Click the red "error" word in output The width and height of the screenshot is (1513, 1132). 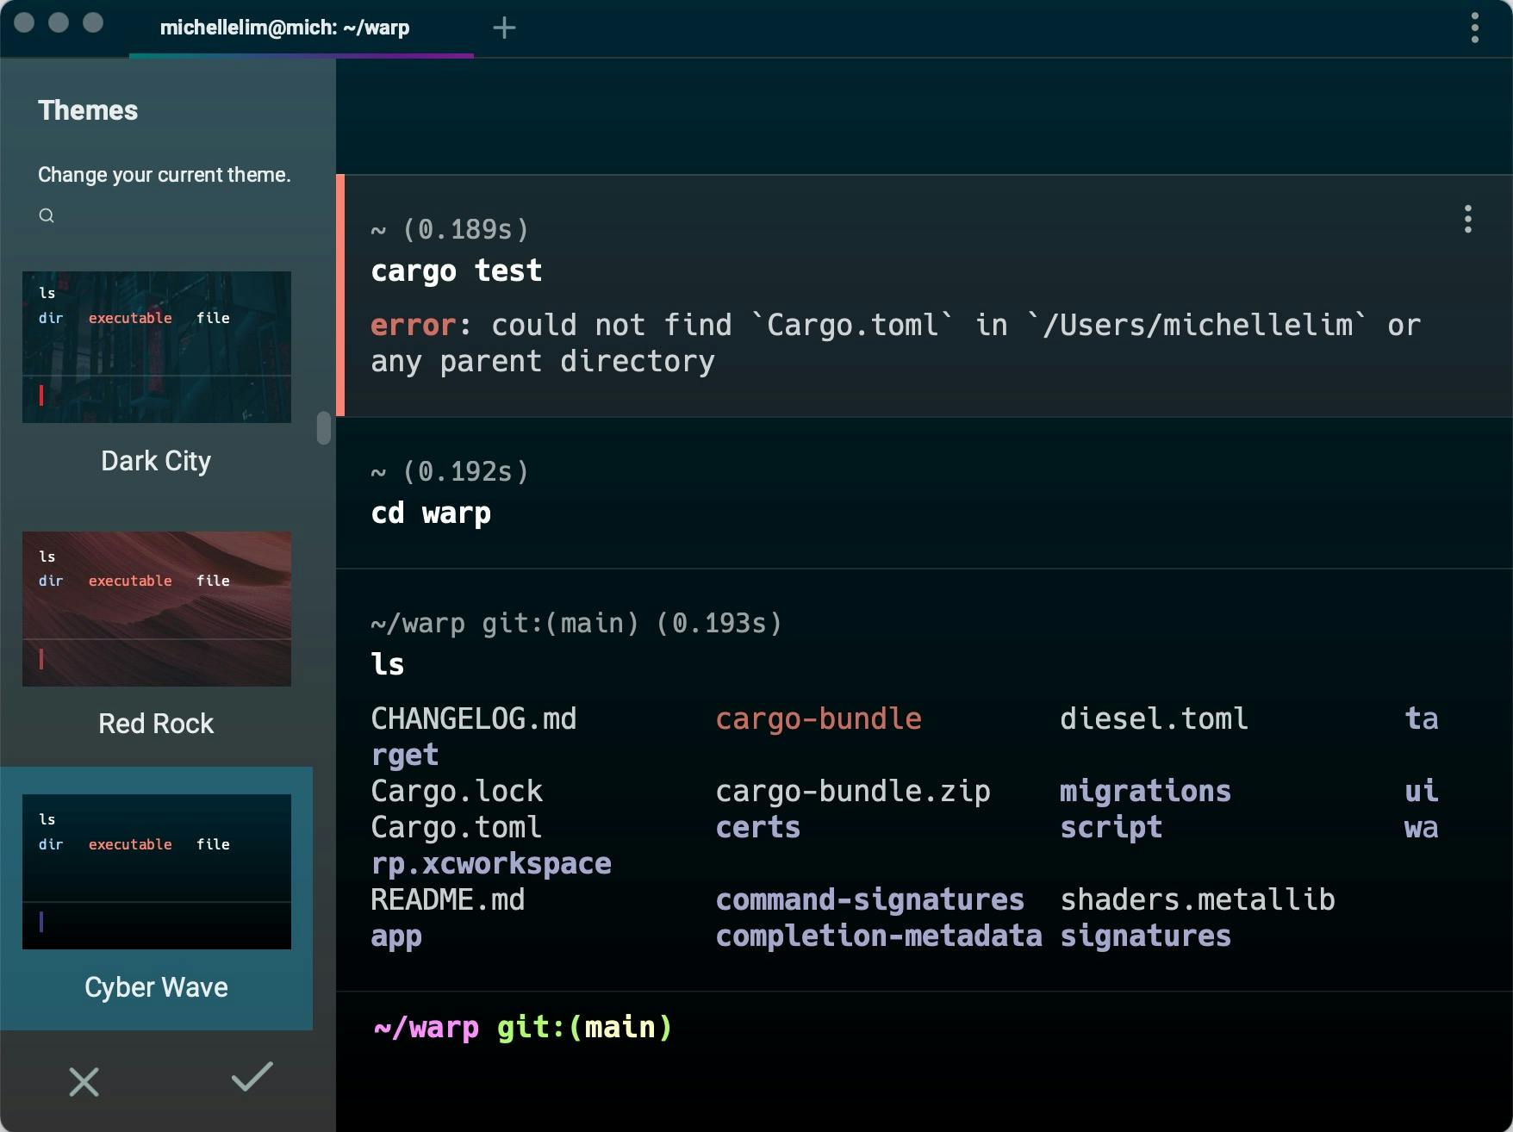pyautogui.click(x=413, y=325)
